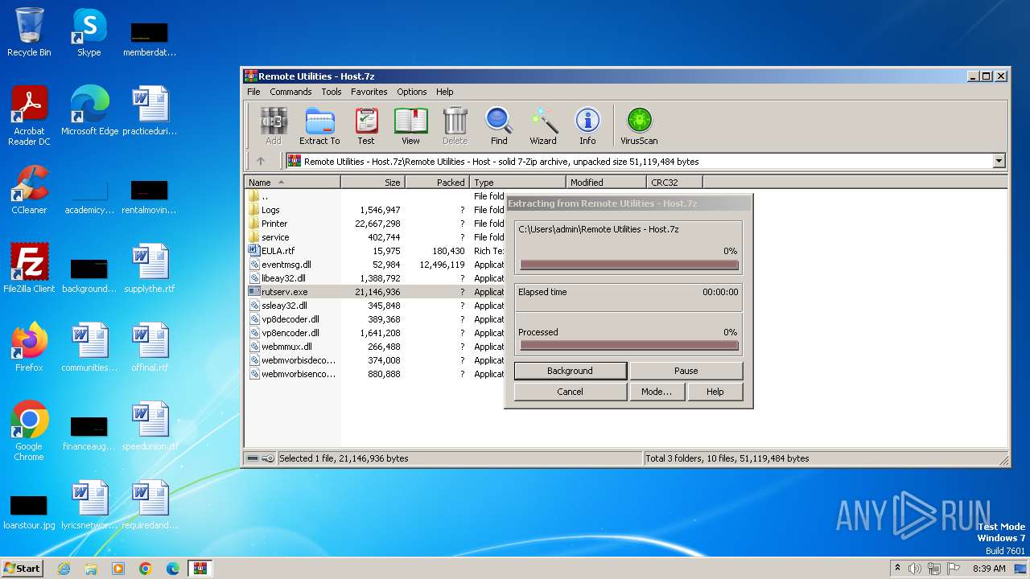Viewport: 1030px width, 579px height.
Task: Click Chrome icon on the taskbar
Action: [x=146, y=569]
